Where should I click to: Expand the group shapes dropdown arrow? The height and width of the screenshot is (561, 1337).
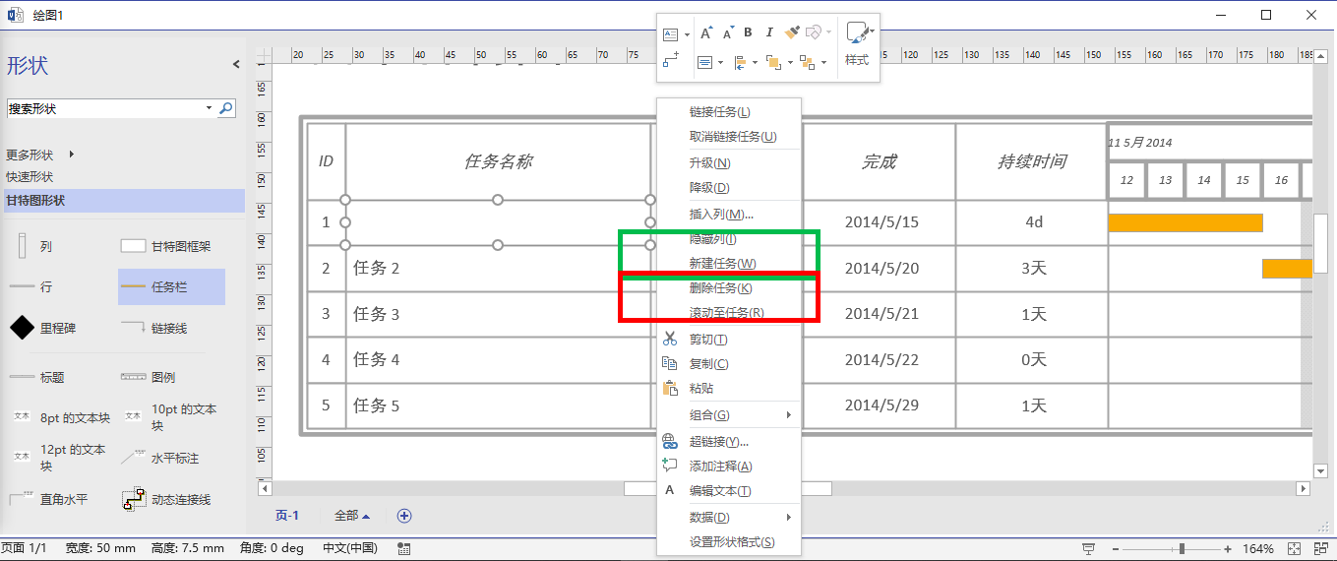coord(821,63)
